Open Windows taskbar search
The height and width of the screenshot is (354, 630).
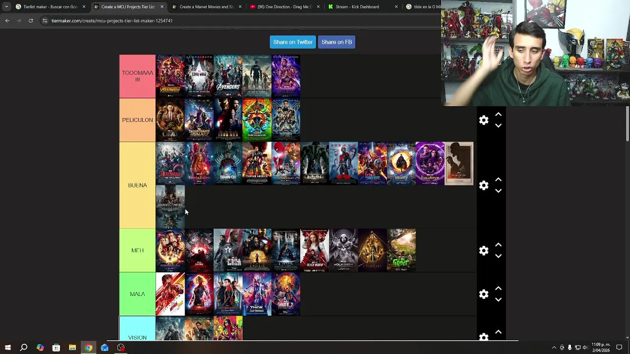pyautogui.click(x=24, y=348)
